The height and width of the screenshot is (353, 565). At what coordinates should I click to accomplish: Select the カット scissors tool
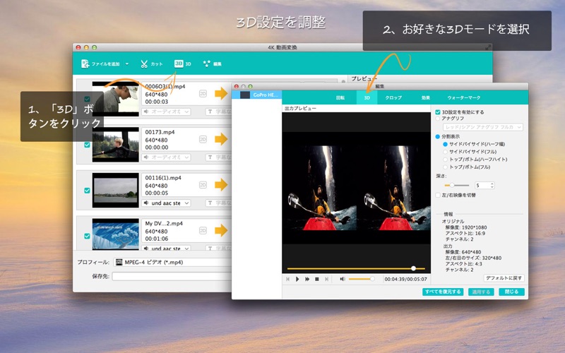pos(144,64)
